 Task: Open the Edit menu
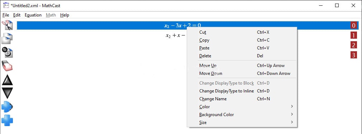click(x=17, y=15)
